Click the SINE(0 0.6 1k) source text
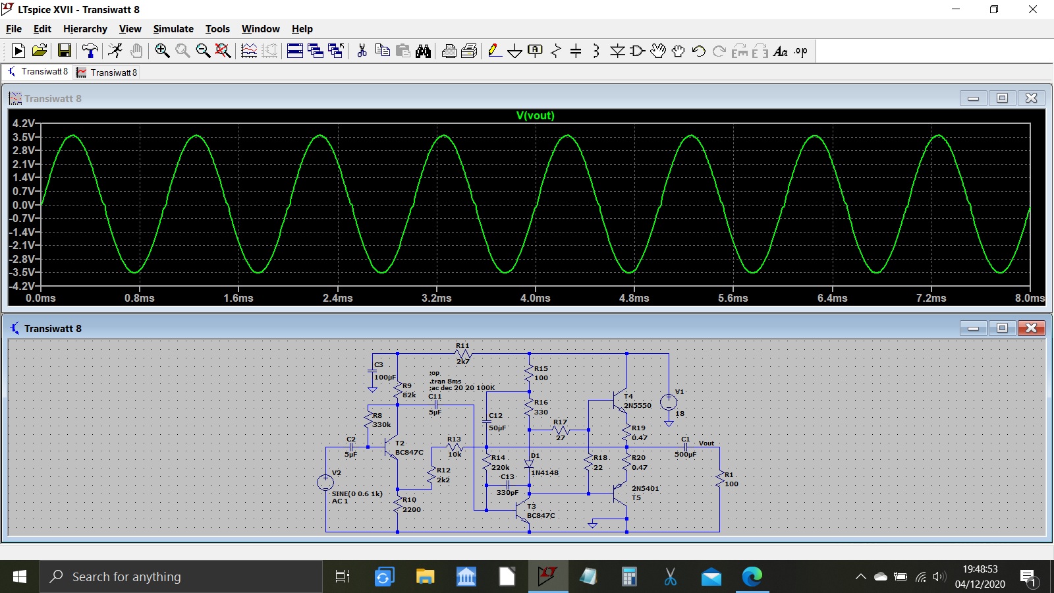Image resolution: width=1054 pixels, height=593 pixels. [357, 494]
